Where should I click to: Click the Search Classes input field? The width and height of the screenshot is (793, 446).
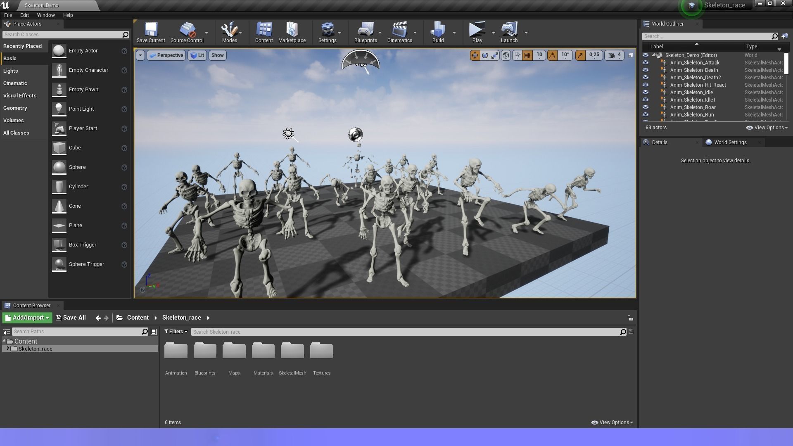pyautogui.click(x=62, y=35)
